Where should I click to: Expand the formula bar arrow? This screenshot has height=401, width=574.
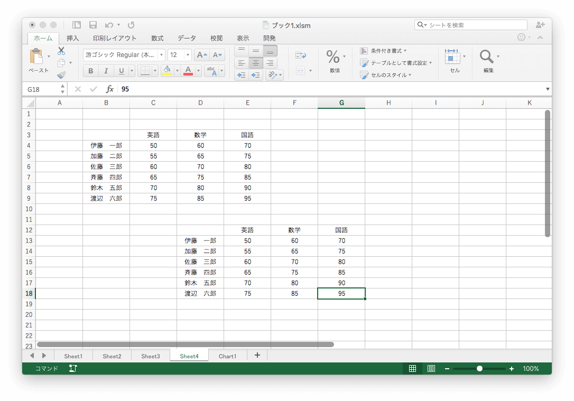[548, 89]
